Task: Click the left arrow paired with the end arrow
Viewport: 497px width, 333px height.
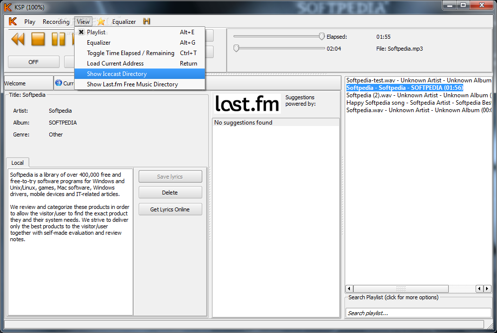Action: tap(480, 289)
